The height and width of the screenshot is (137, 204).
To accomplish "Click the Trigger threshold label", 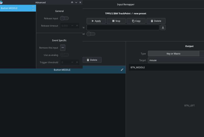I will point(49,63).
